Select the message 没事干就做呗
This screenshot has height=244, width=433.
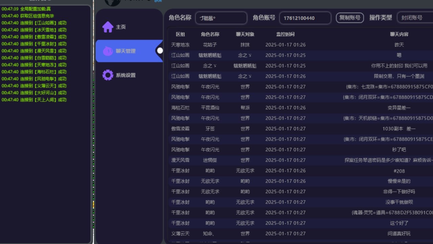[x=399, y=202]
